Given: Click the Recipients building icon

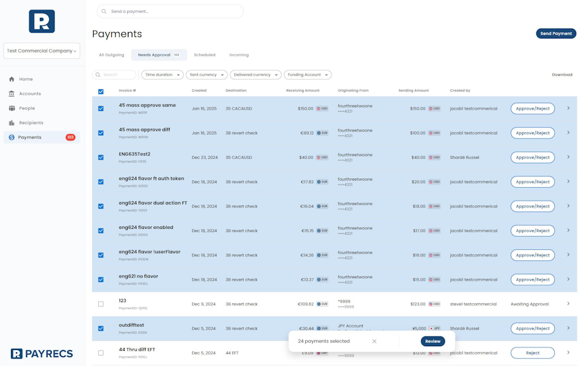Looking at the screenshot, I should pyautogui.click(x=12, y=123).
